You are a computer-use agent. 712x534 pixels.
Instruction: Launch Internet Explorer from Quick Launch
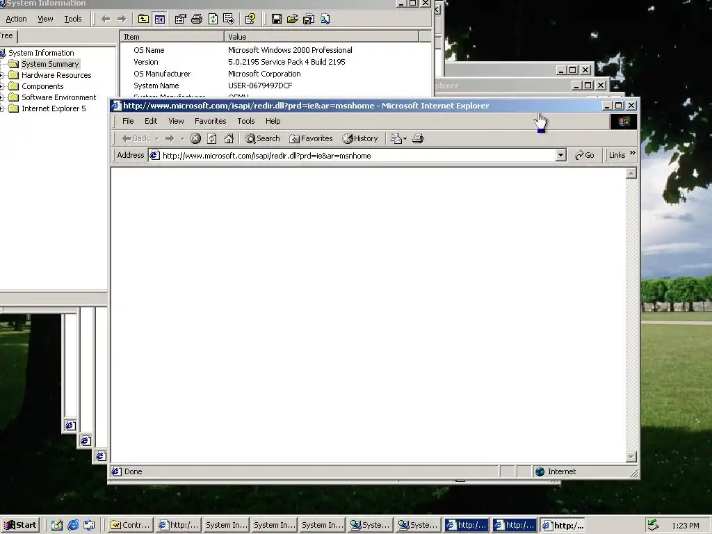coord(73,526)
